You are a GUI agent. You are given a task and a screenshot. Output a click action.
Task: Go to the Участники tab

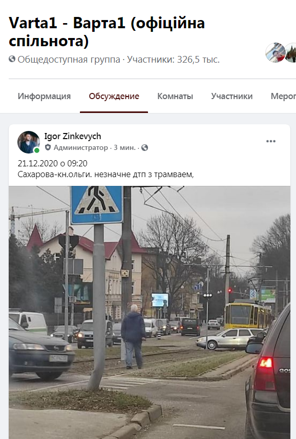pyautogui.click(x=232, y=96)
